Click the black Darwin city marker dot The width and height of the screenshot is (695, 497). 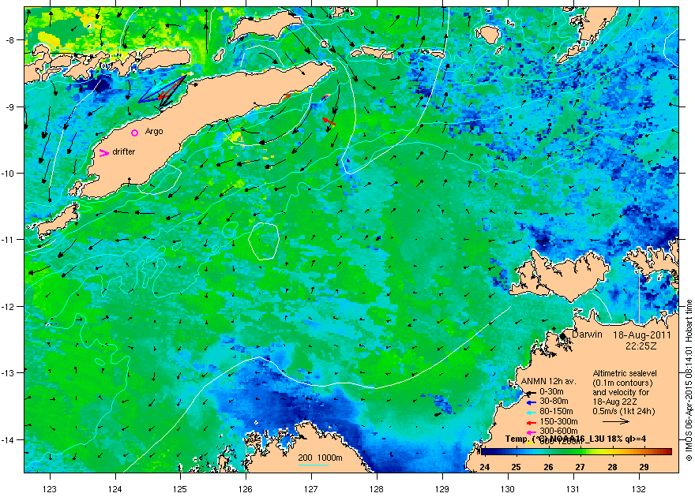tap(562, 336)
